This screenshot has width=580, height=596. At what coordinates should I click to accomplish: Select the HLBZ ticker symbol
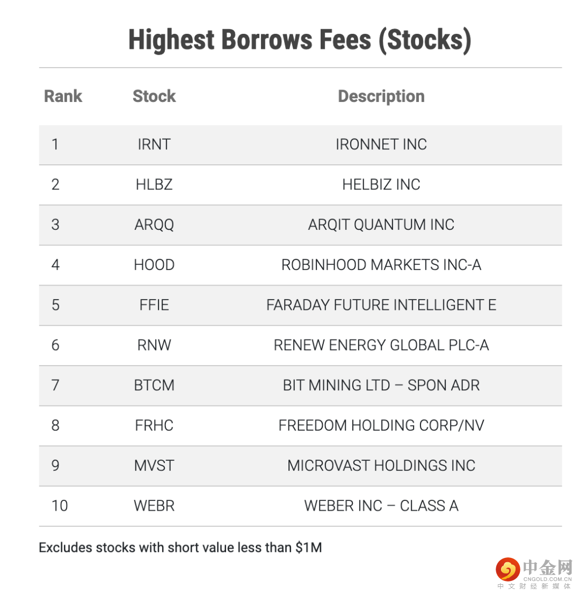tap(154, 185)
